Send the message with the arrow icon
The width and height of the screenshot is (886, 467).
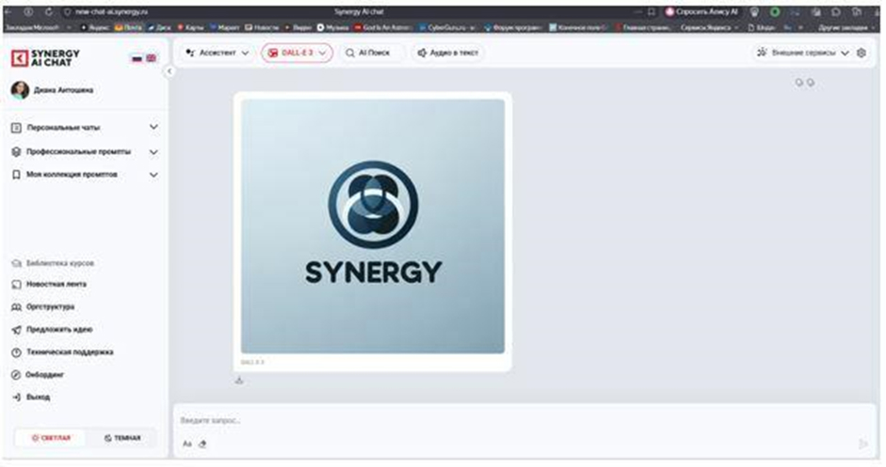coord(862,444)
